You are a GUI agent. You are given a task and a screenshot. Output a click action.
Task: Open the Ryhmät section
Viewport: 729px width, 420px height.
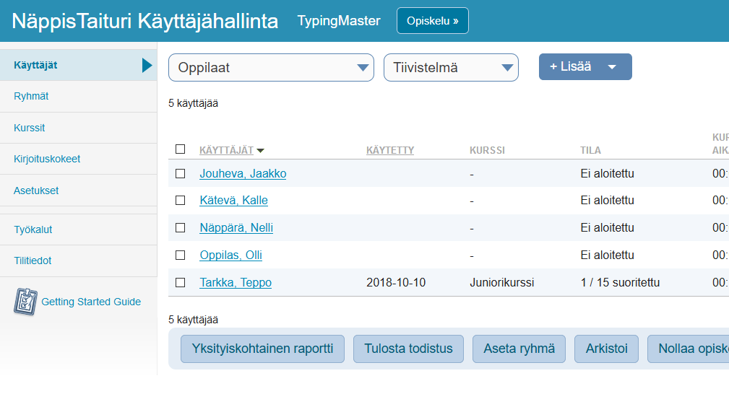(x=79, y=96)
